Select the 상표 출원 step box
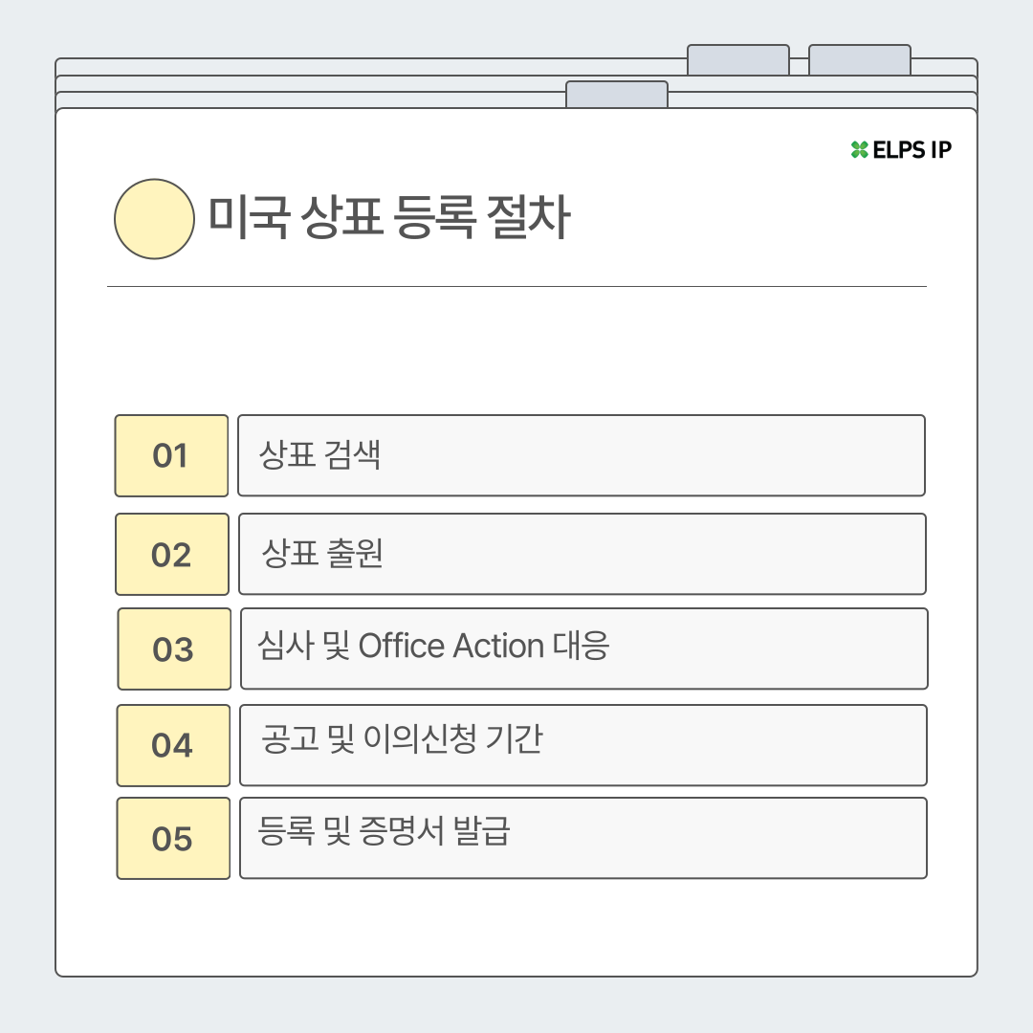The height and width of the screenshot is (1033, 1033). coord(582,554)
